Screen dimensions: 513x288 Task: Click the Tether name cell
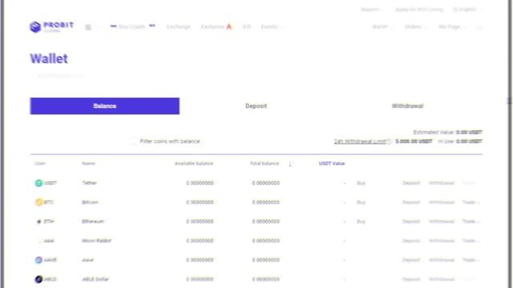[89, 183]
